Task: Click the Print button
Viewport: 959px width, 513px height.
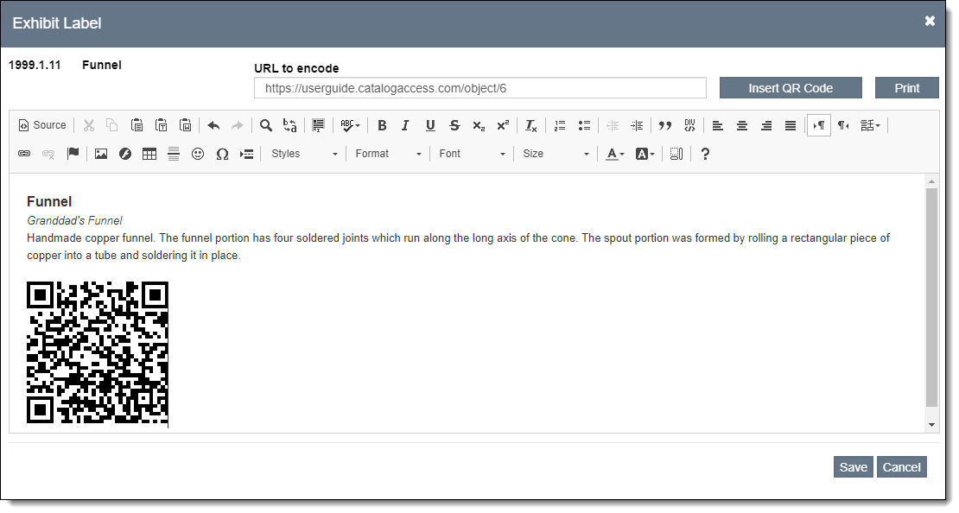Action: 906,88
